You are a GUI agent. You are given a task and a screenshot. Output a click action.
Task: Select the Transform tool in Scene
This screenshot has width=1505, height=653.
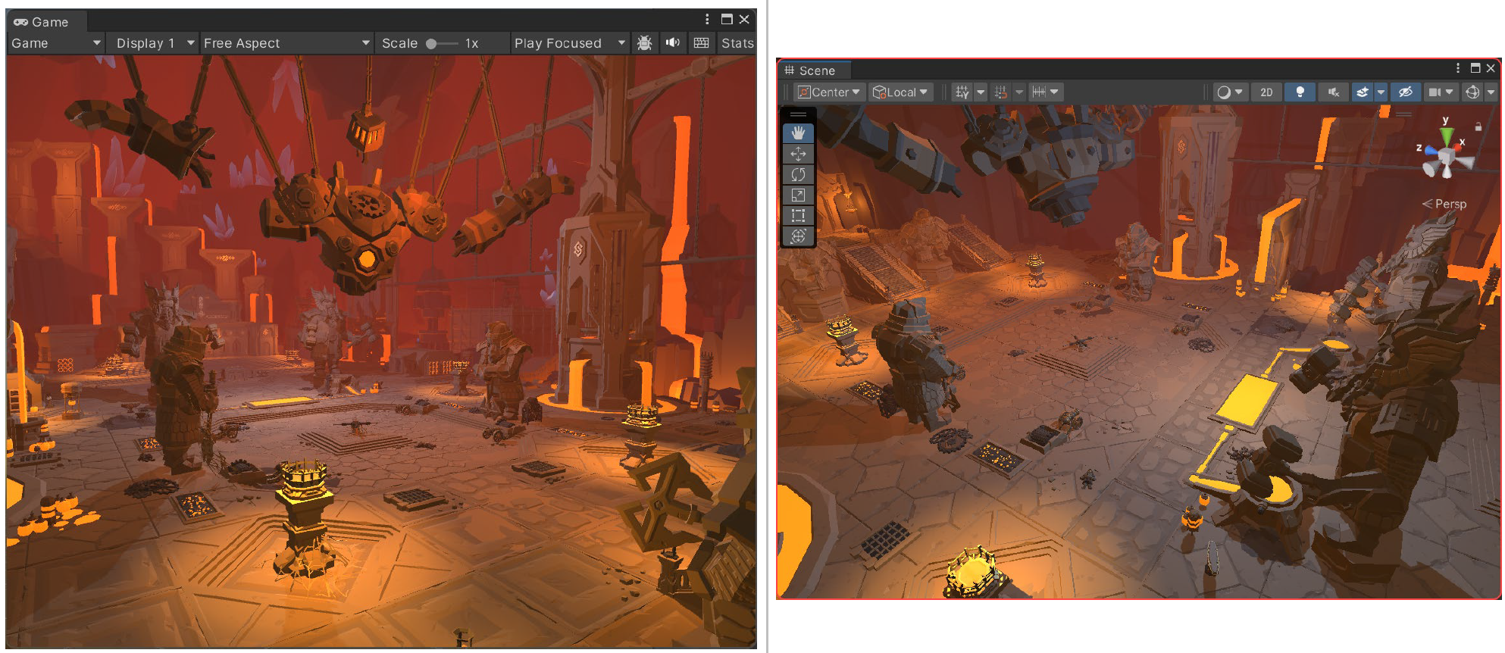(798, 236)
